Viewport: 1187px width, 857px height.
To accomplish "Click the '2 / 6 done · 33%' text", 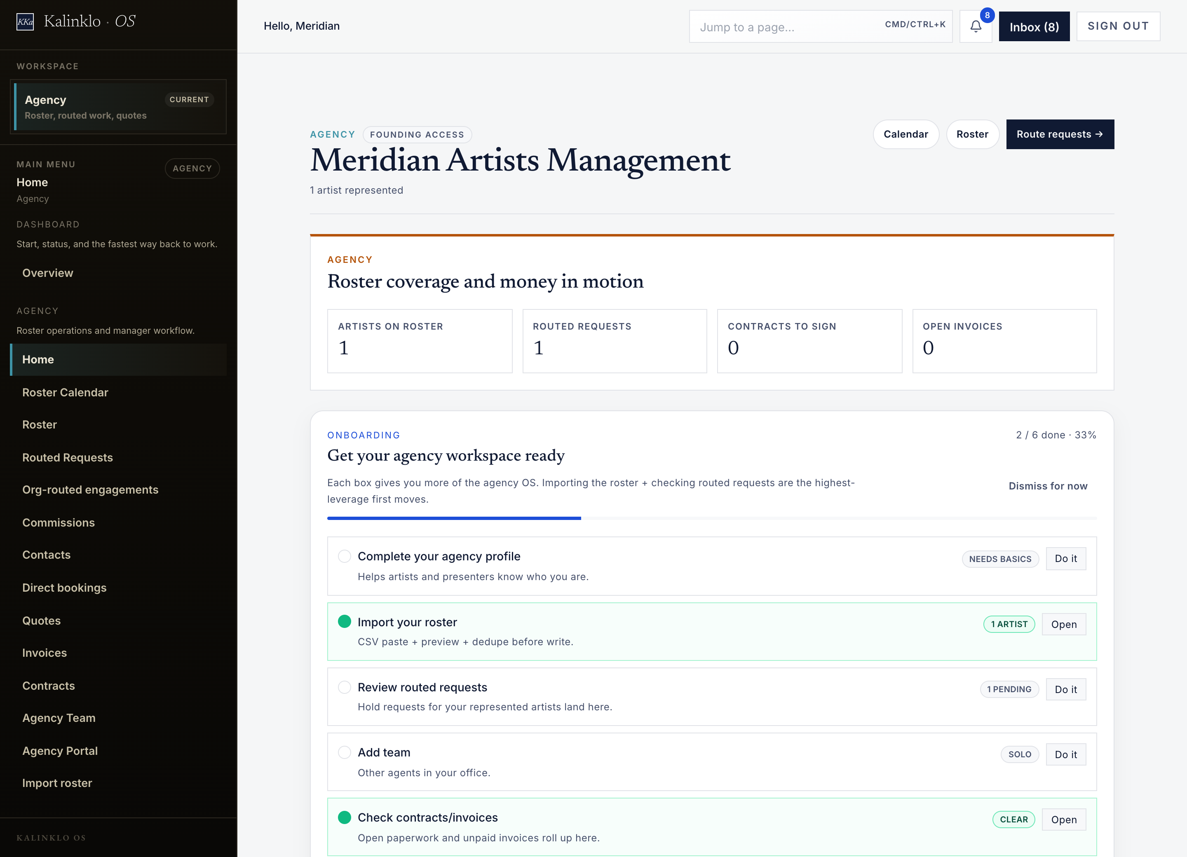I will tap(1056, 436).
